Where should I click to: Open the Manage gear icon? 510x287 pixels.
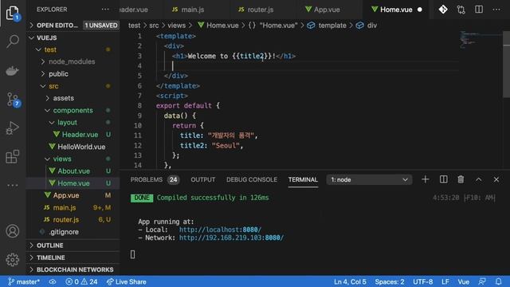point(13,260)
